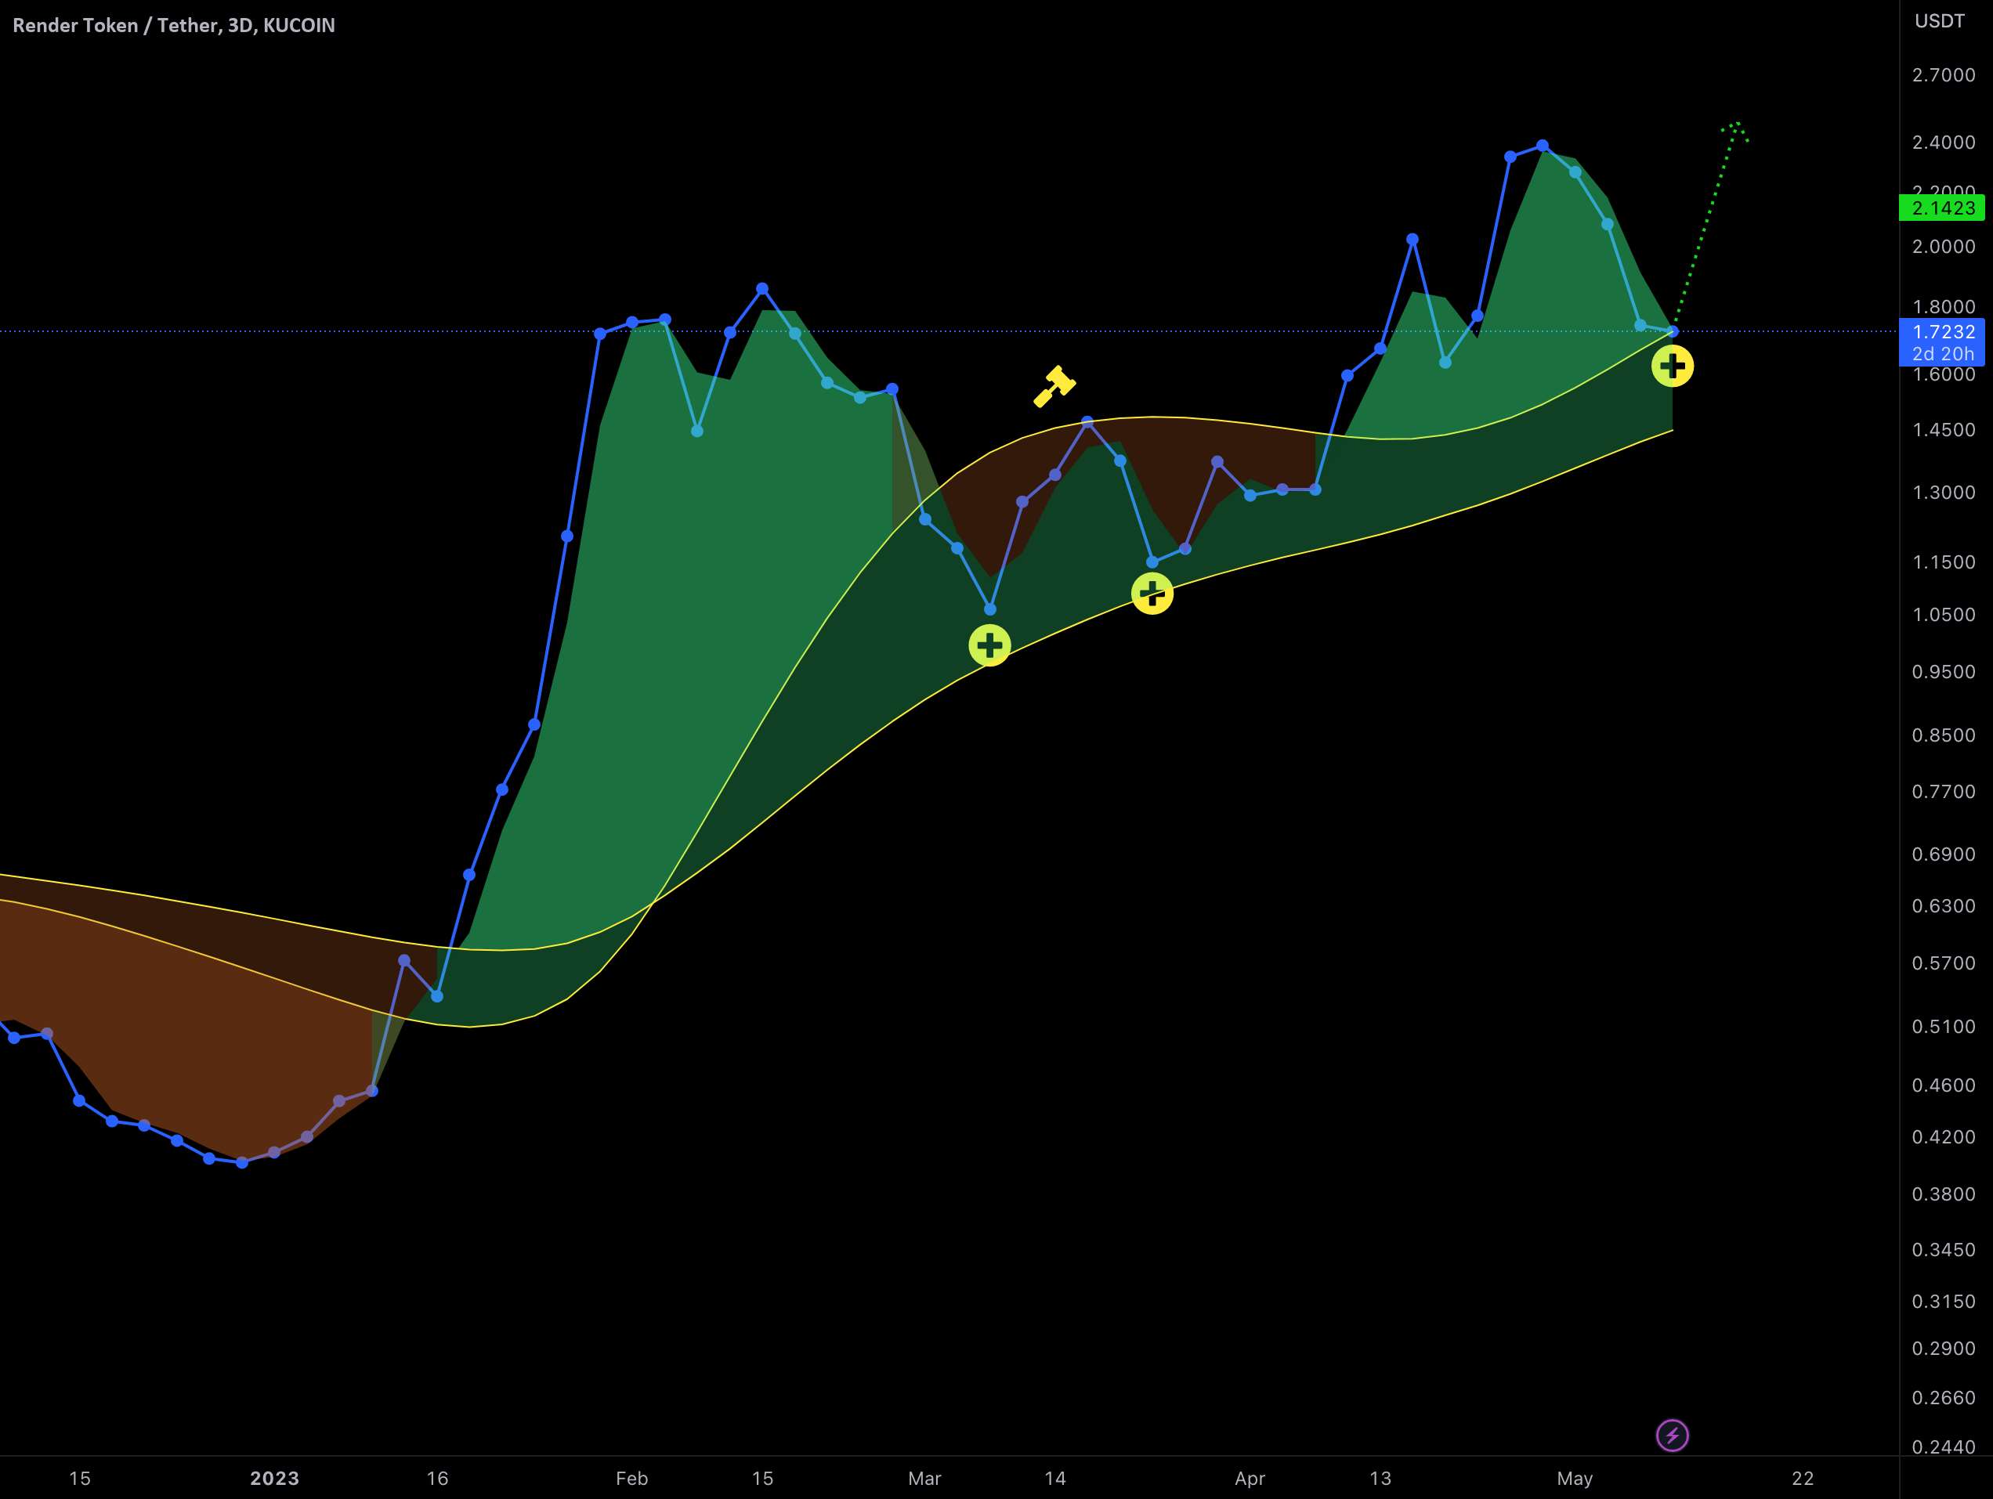Click the Apr label on time axis
This screenshot has height=1499, width=1993.
click(x=1250, y=1479)
